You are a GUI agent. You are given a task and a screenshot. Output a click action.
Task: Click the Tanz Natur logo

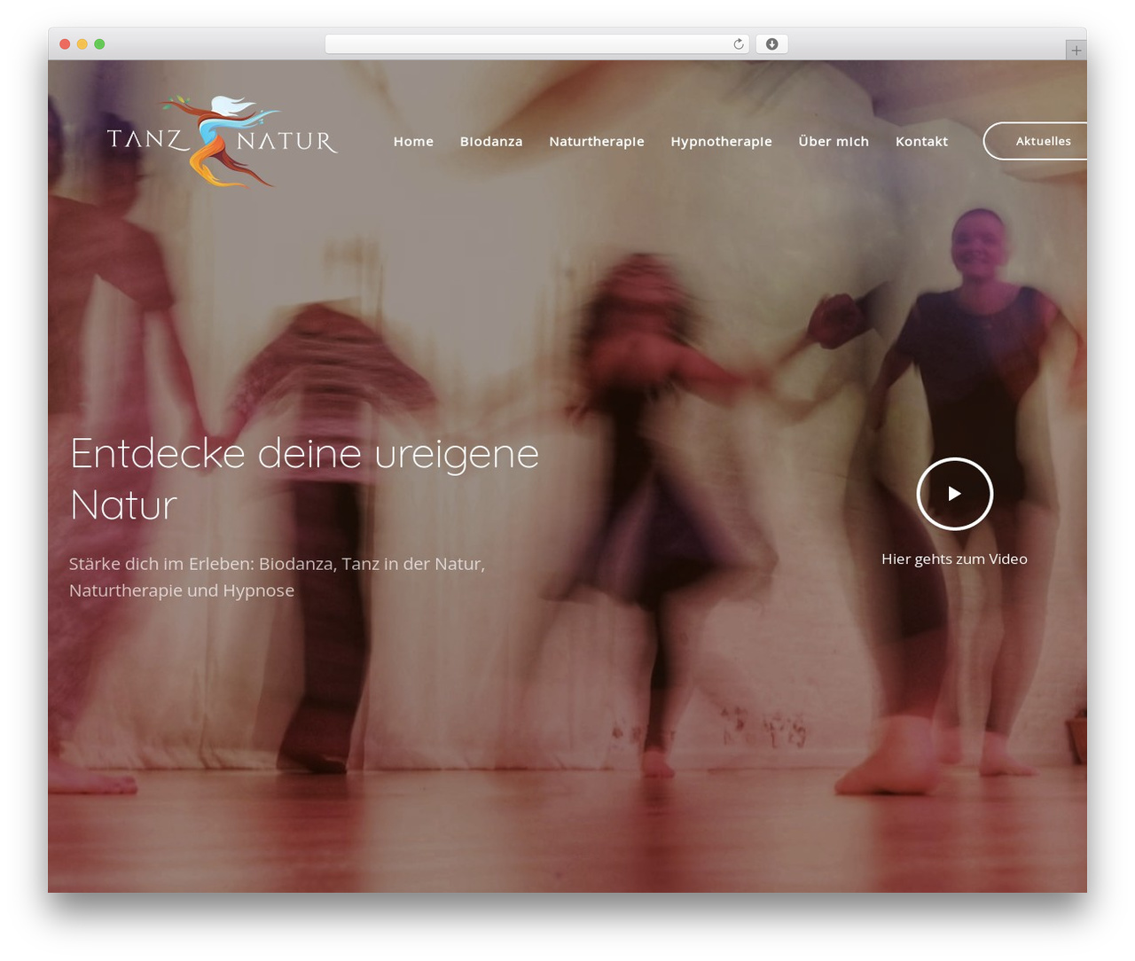coord(222,141)
